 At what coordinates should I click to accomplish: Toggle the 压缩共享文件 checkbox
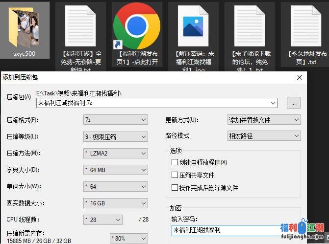[x=175, y=175]
